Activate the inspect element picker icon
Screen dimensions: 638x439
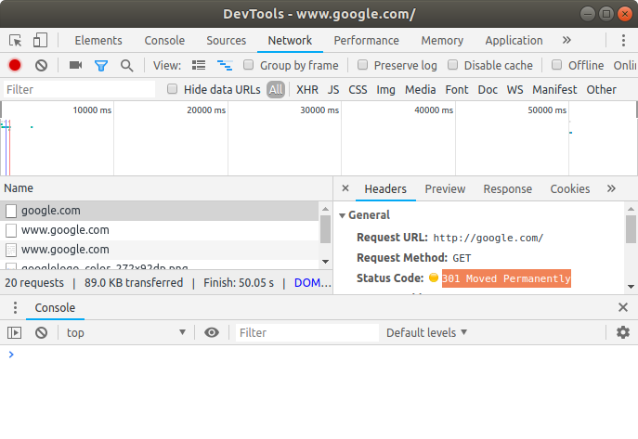[x=16, y=41]
